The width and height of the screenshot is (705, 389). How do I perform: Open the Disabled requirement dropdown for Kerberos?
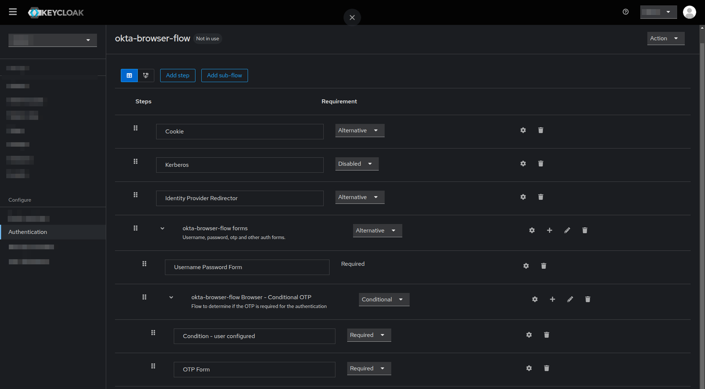(356, 163)
